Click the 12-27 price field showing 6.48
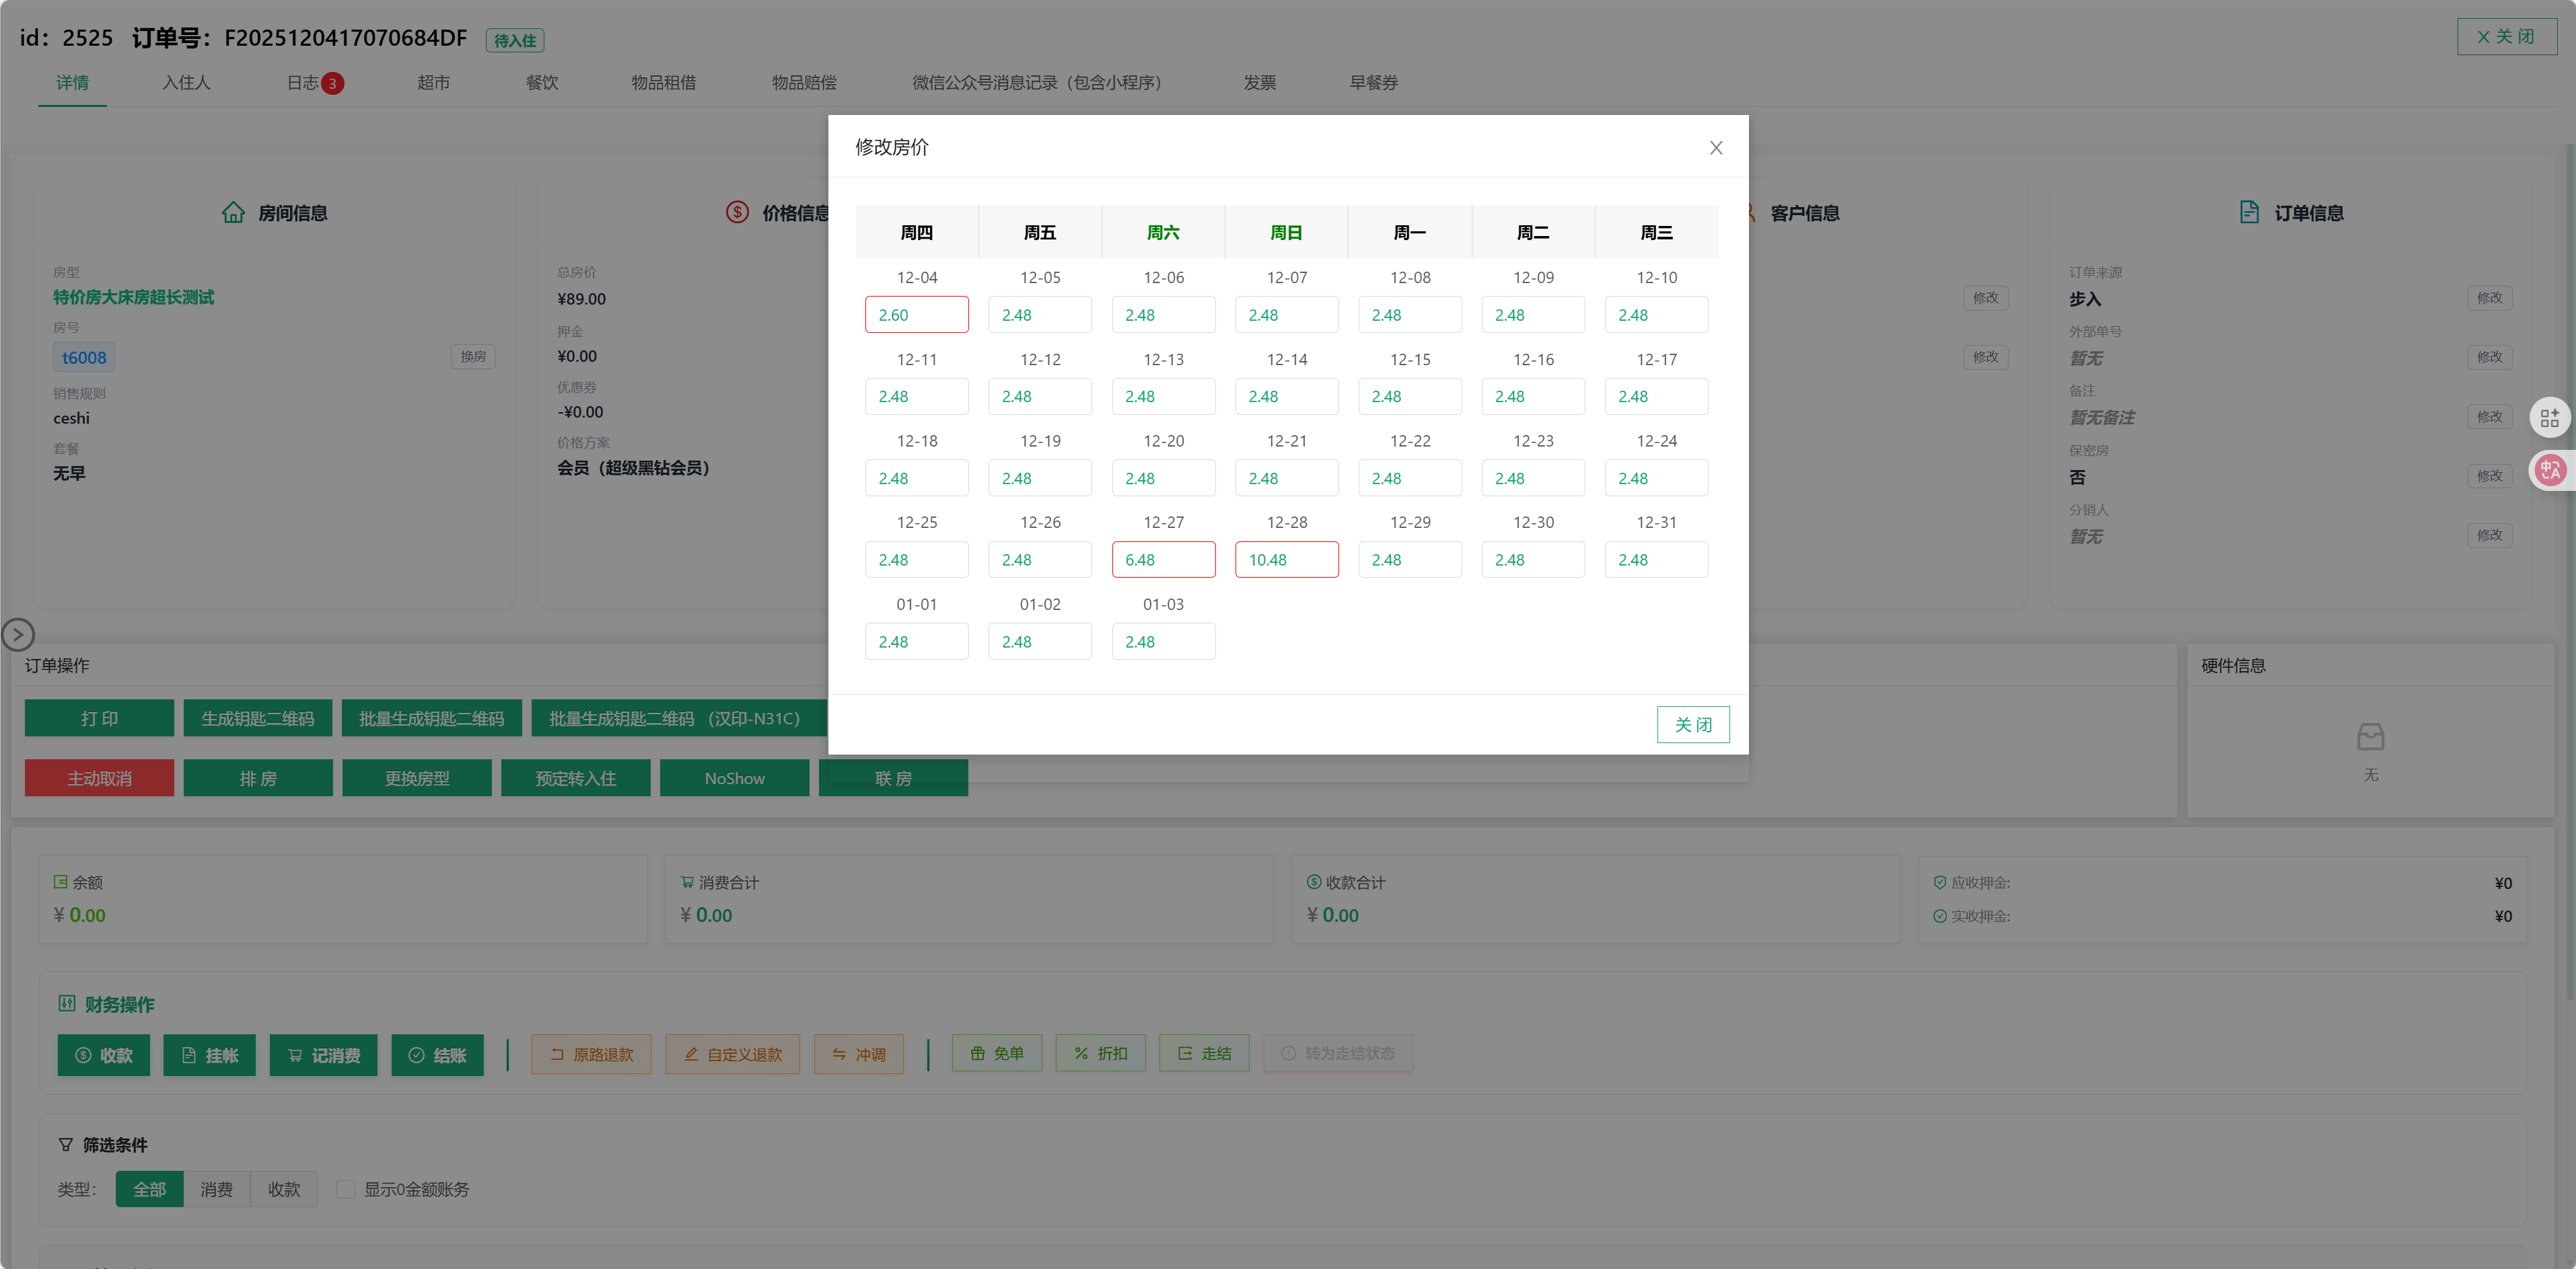 [1163, 560]
